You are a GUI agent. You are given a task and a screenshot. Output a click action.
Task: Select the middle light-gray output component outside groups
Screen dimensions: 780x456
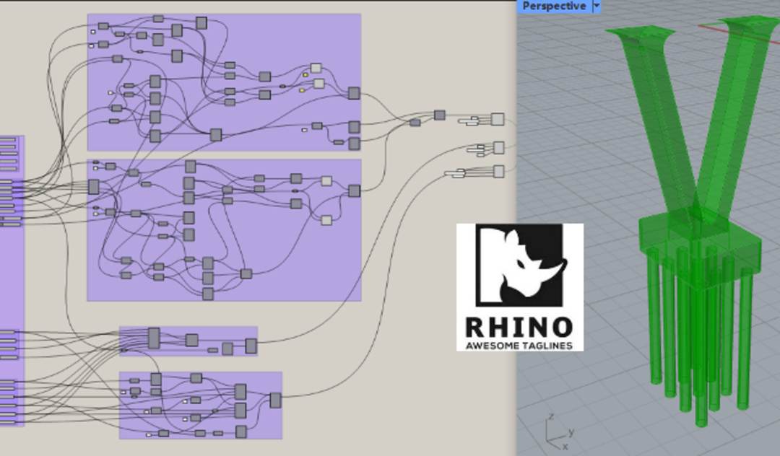click(x=498, y=147)
